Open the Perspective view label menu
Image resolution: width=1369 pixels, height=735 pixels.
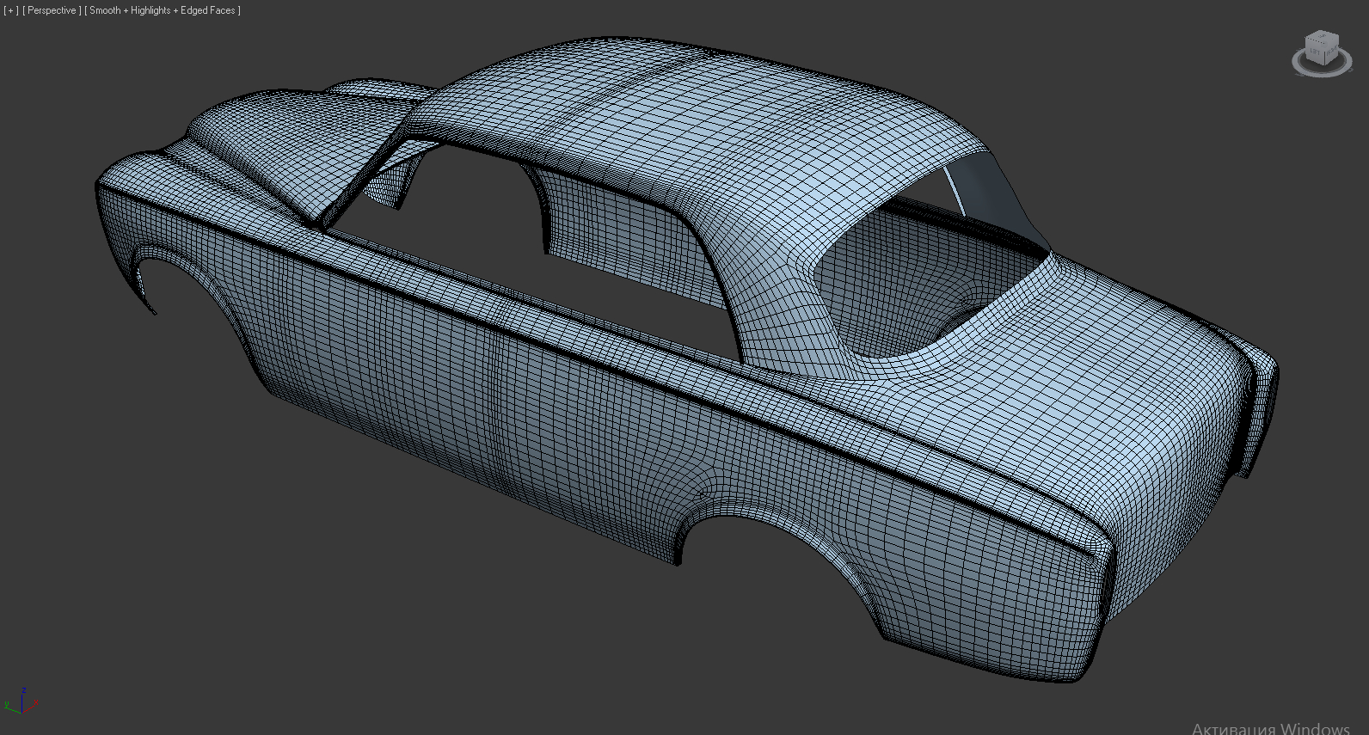point(52,10)
